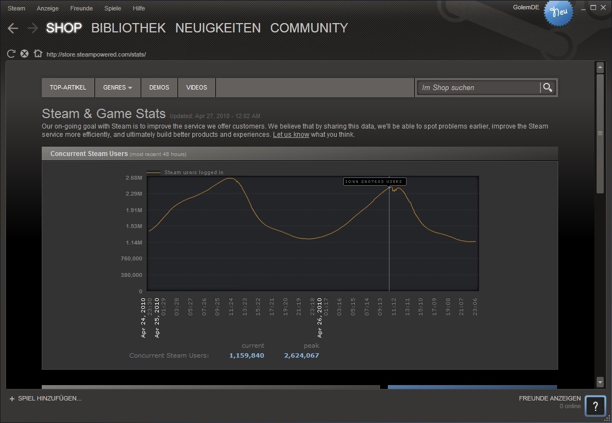Follow the Let us know link
The height and width of the screenshot is (423, 612).
point(291,135)
